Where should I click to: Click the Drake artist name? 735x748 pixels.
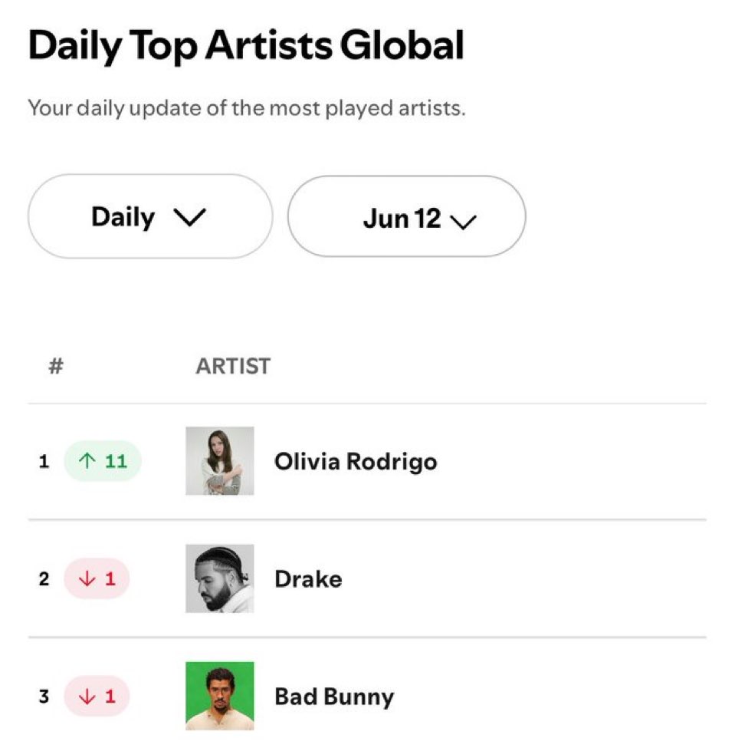[x=308, y=579]
